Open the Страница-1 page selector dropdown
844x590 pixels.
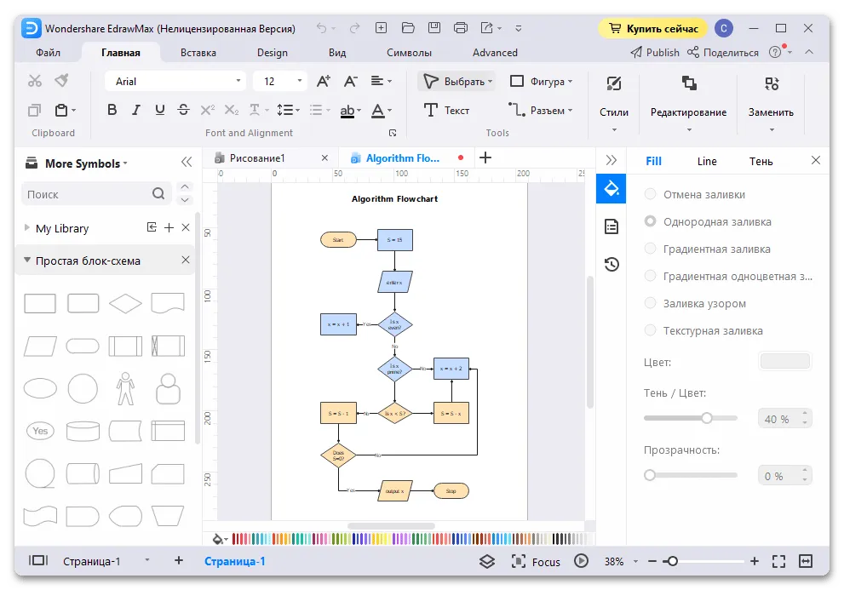click(x=147, y=561)
